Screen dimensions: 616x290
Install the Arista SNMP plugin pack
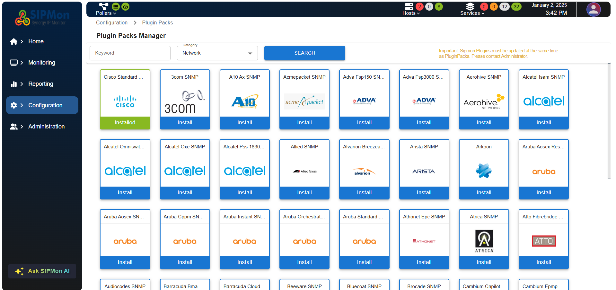coord(424,192)
